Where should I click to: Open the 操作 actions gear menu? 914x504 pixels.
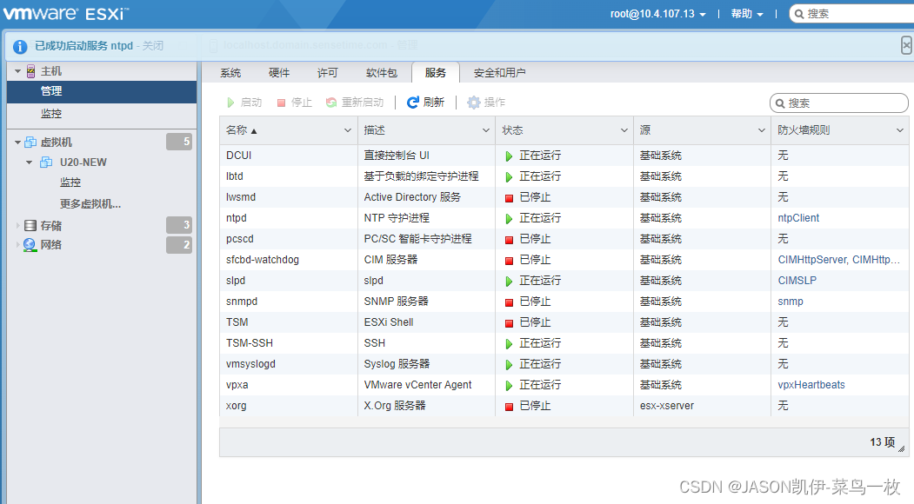486,103
